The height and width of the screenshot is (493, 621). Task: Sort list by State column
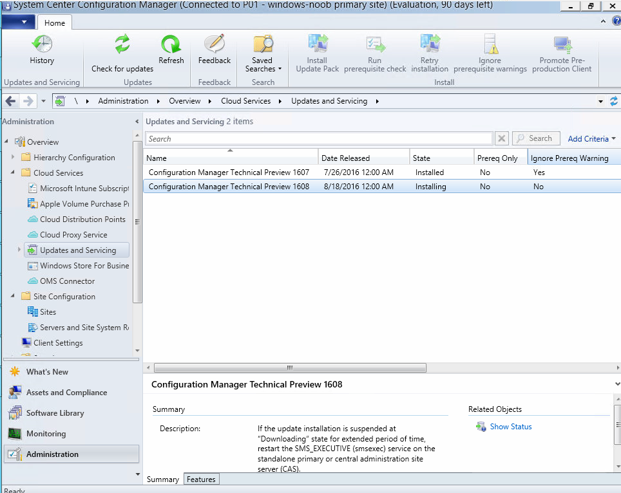coord(441,158)
